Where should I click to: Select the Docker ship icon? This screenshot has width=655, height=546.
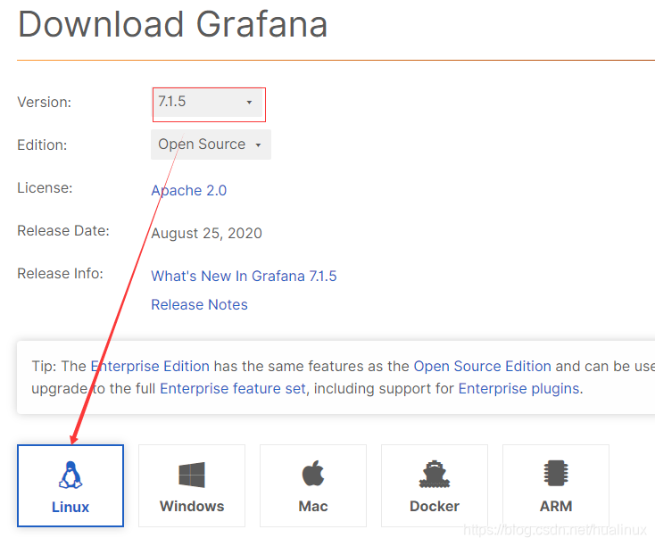[x=435, y=474]
